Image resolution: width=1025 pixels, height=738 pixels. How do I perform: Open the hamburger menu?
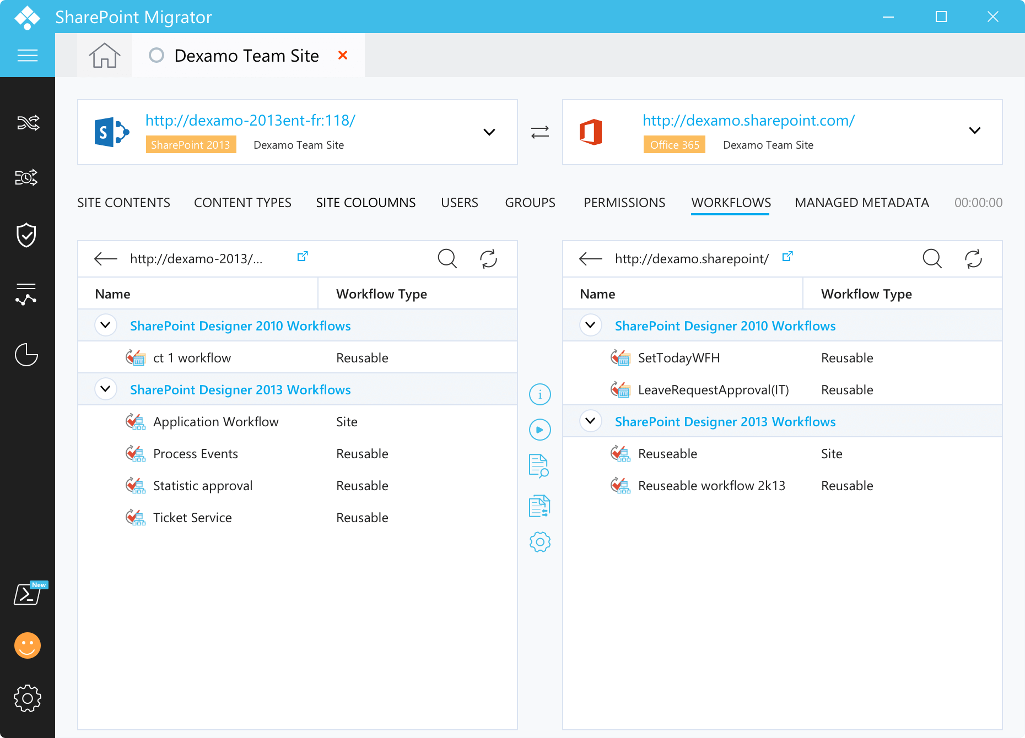click(28, 55)
